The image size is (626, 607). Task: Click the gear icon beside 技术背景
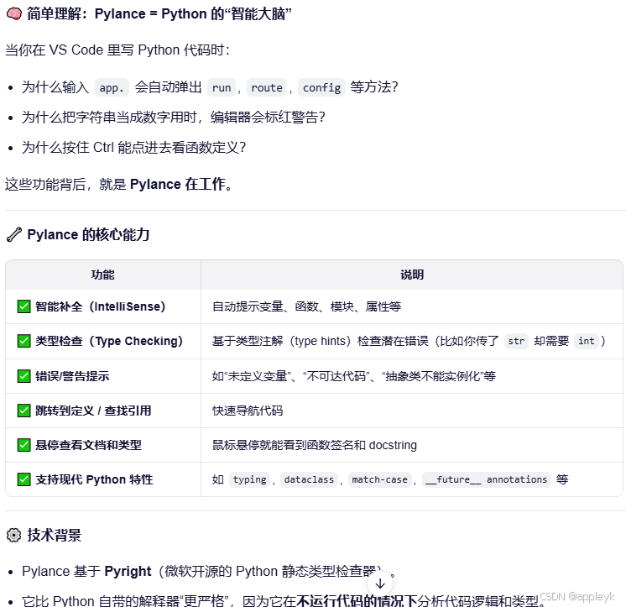click(14, 535)
